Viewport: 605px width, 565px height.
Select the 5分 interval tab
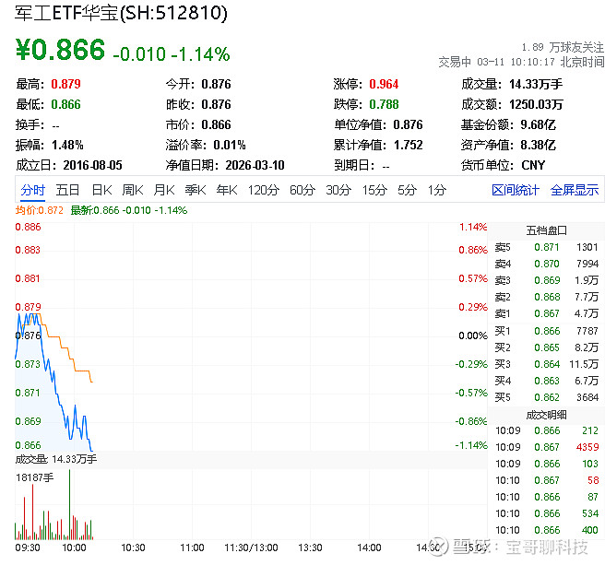point(407,190)
